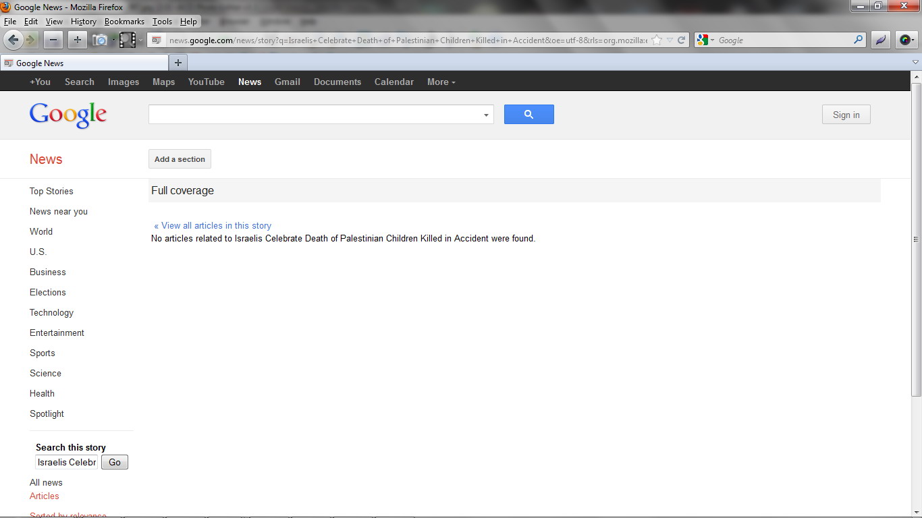
Task: Open the File menu
Action: [10, 22]
